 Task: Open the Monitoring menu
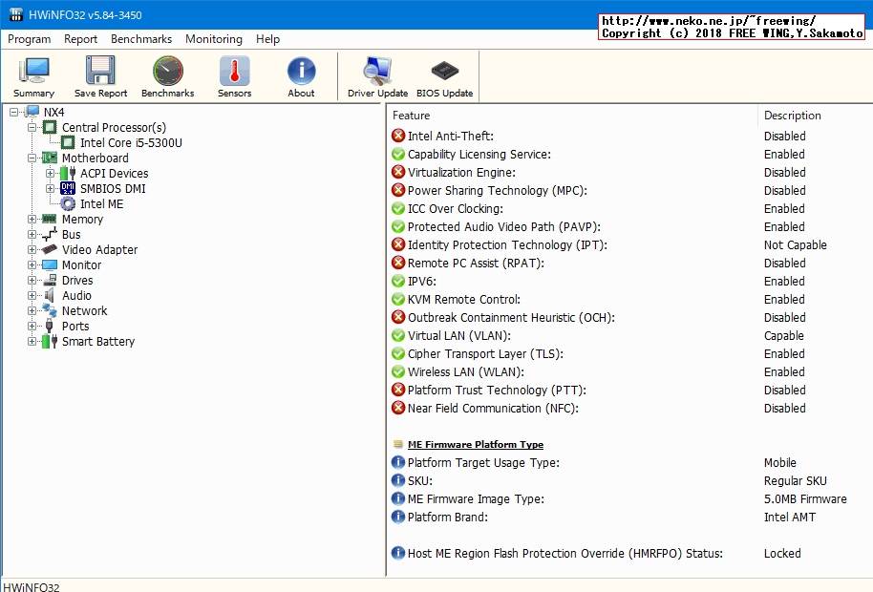click(213, 39)
